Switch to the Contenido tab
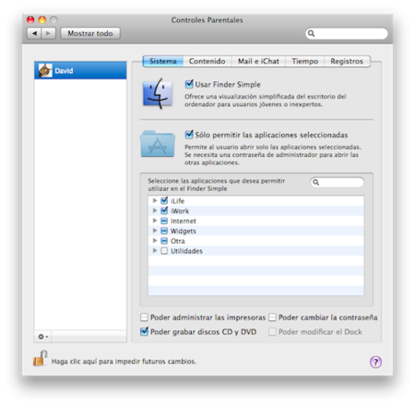Screen dimensions: 415x406 [207, 61]
